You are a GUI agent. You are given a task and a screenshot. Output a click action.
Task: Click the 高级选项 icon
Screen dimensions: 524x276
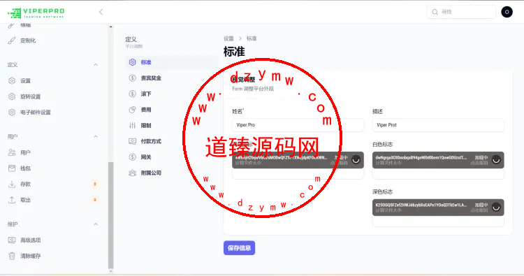(12, 240)
